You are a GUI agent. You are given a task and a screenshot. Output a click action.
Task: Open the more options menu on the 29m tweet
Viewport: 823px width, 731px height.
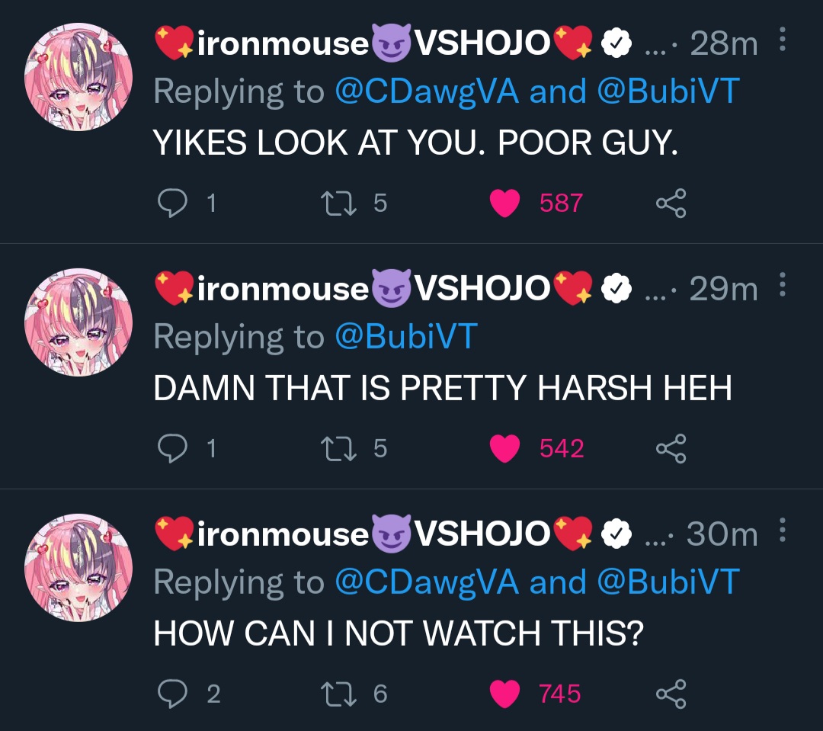coord(782,284)
